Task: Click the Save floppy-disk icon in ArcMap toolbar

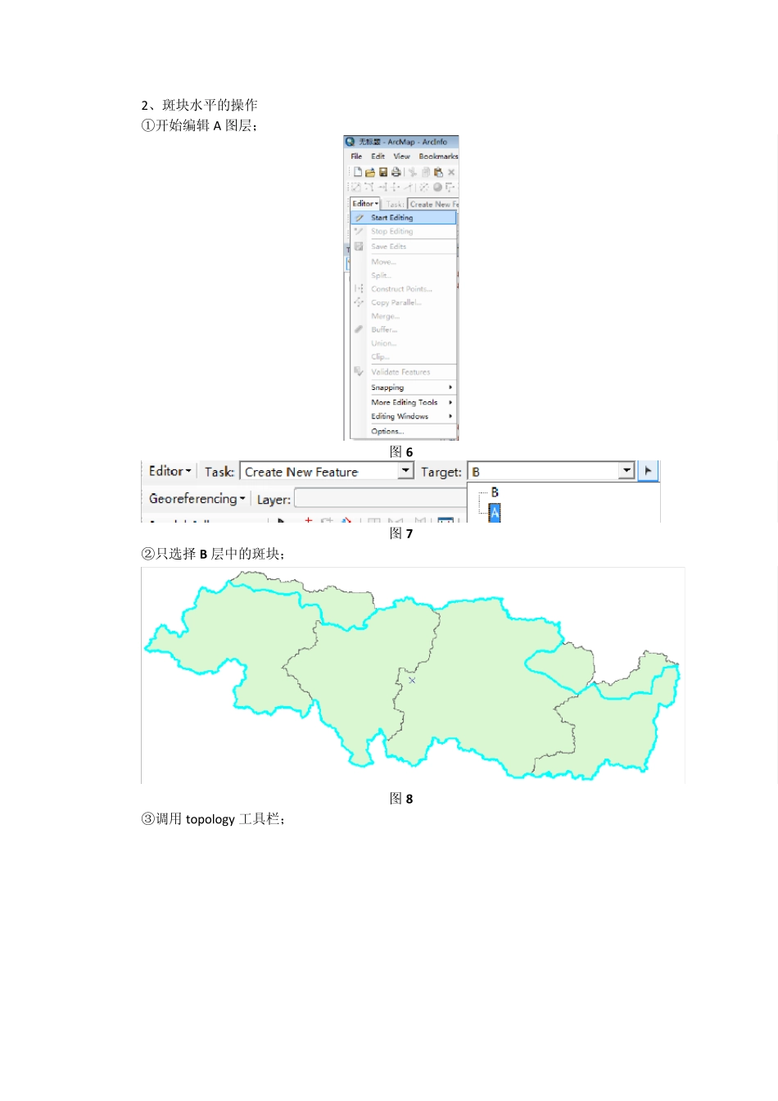Action: pos(382,172)
